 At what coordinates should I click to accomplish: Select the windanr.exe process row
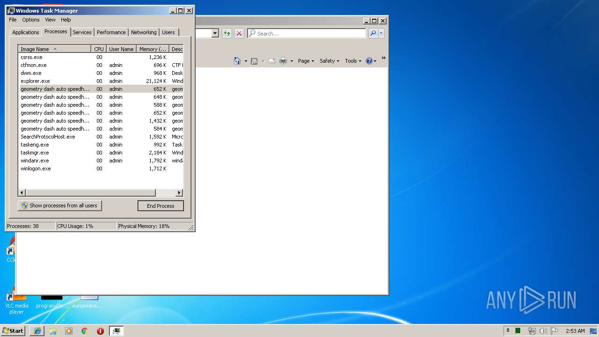[x=101, y=161]
